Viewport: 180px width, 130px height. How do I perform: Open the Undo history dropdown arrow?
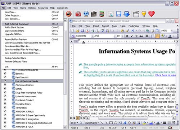coord(136,31)
